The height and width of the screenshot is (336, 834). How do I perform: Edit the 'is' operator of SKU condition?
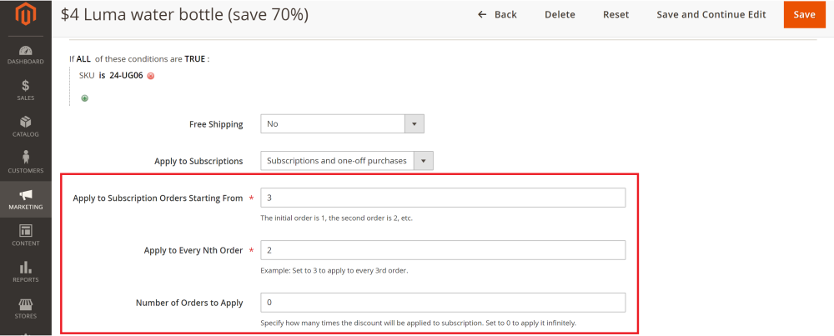click(x=102, y=76)
